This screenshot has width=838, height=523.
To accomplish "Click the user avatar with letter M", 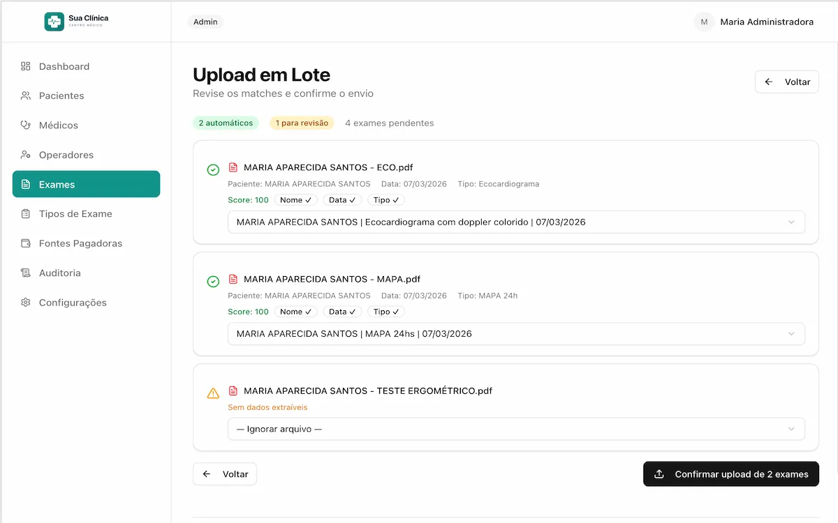I will (704, 22).
